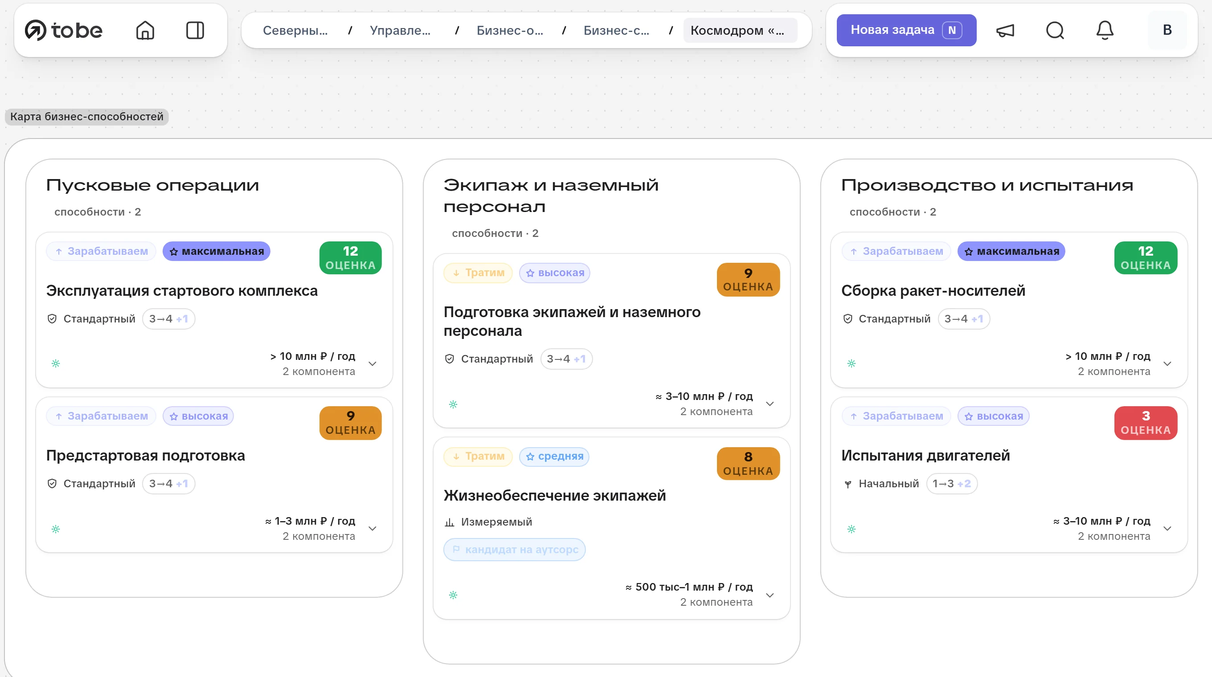
Task: Open the home page icon
Action: [145, 31]
